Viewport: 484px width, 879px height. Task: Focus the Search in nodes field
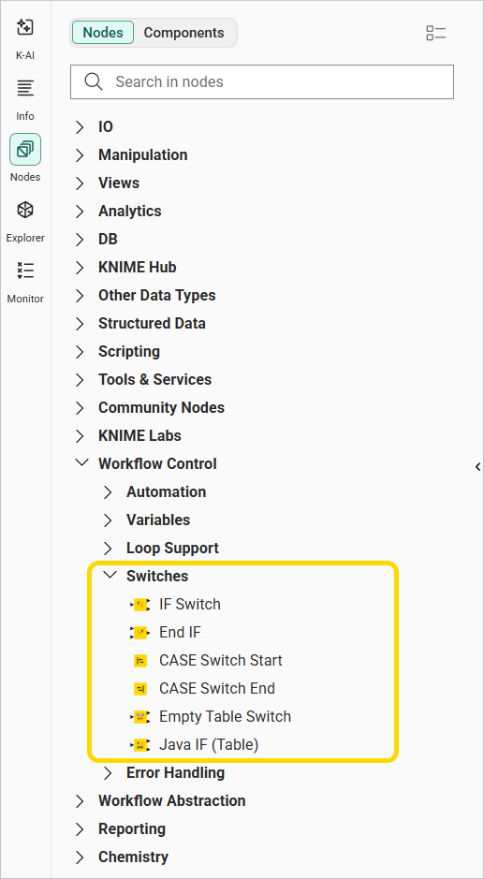click(262, 81)
